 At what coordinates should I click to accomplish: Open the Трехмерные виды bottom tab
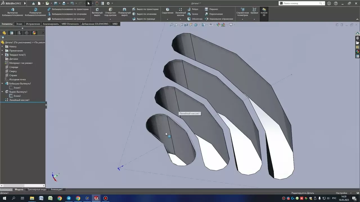(37, 190)
